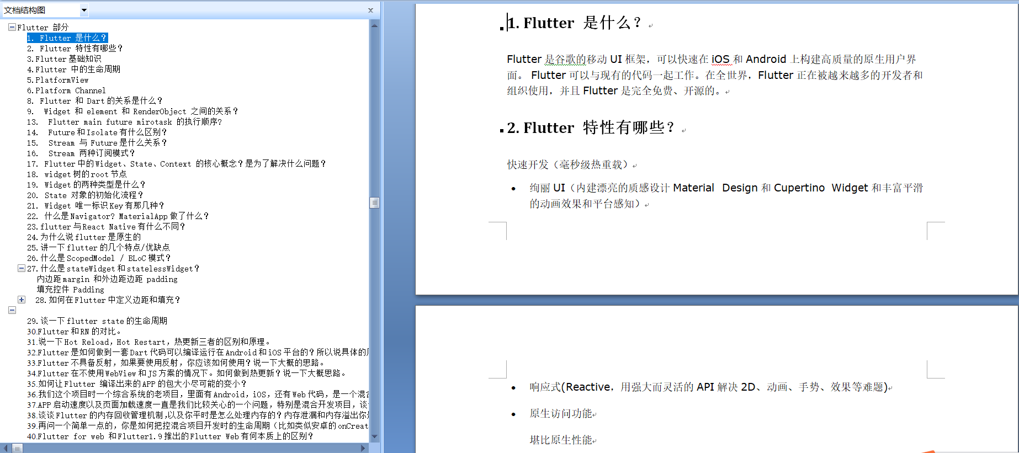Open '16. Stream 两种订阅模式' entry

point(81,153)
